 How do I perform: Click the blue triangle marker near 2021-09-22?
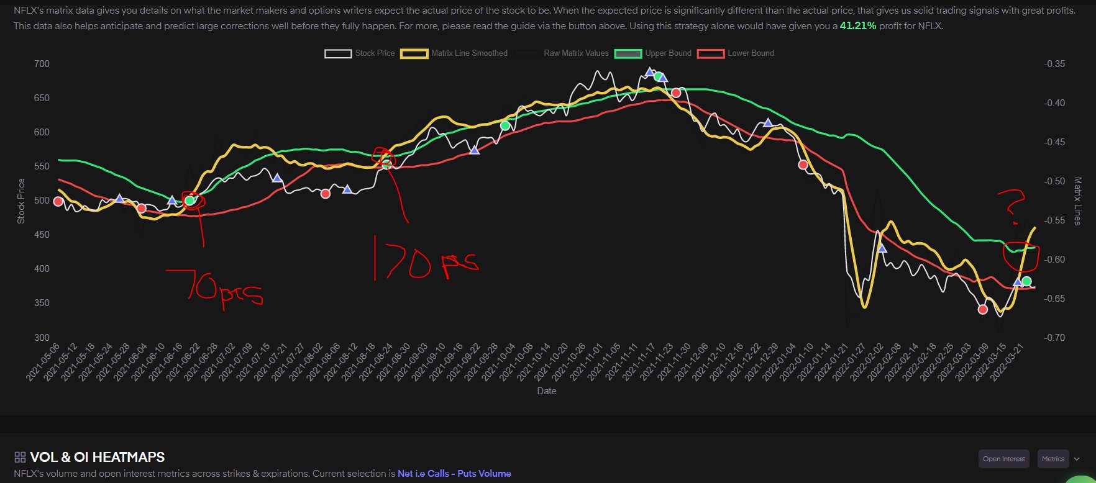point(475,150)
